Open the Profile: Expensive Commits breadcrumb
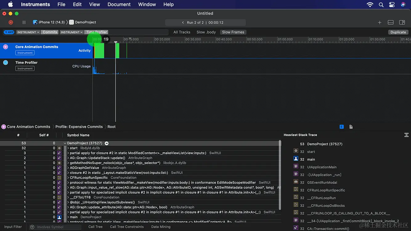This screenshot has height=231, width=411. 79,127
